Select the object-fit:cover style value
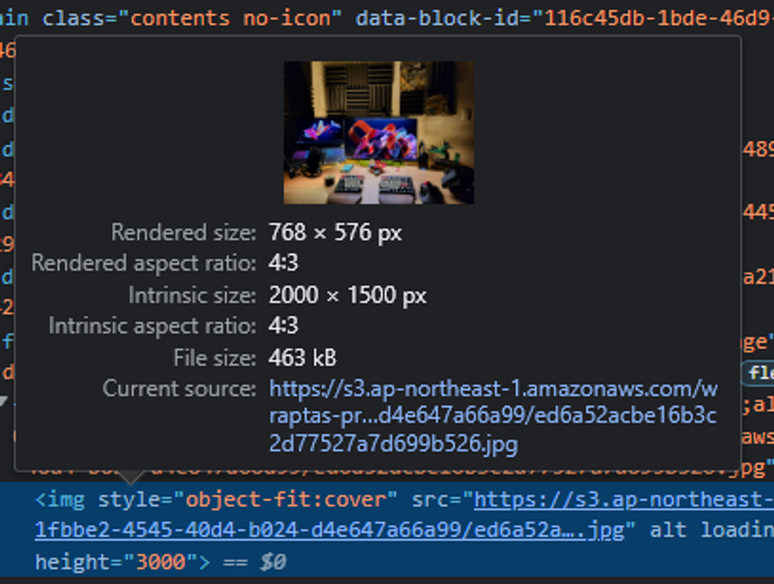774x584 pixels. coord(291,499)
